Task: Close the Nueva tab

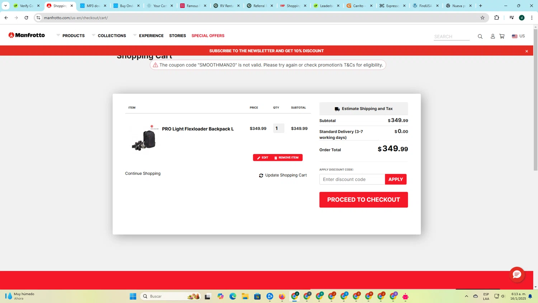Action: tap(471, 6)
